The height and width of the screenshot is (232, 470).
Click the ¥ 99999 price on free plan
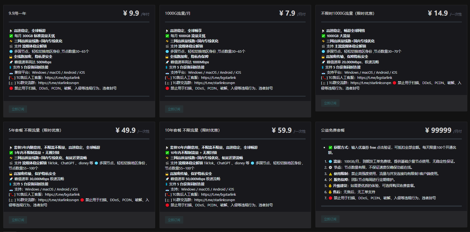(x=438, y=130)
